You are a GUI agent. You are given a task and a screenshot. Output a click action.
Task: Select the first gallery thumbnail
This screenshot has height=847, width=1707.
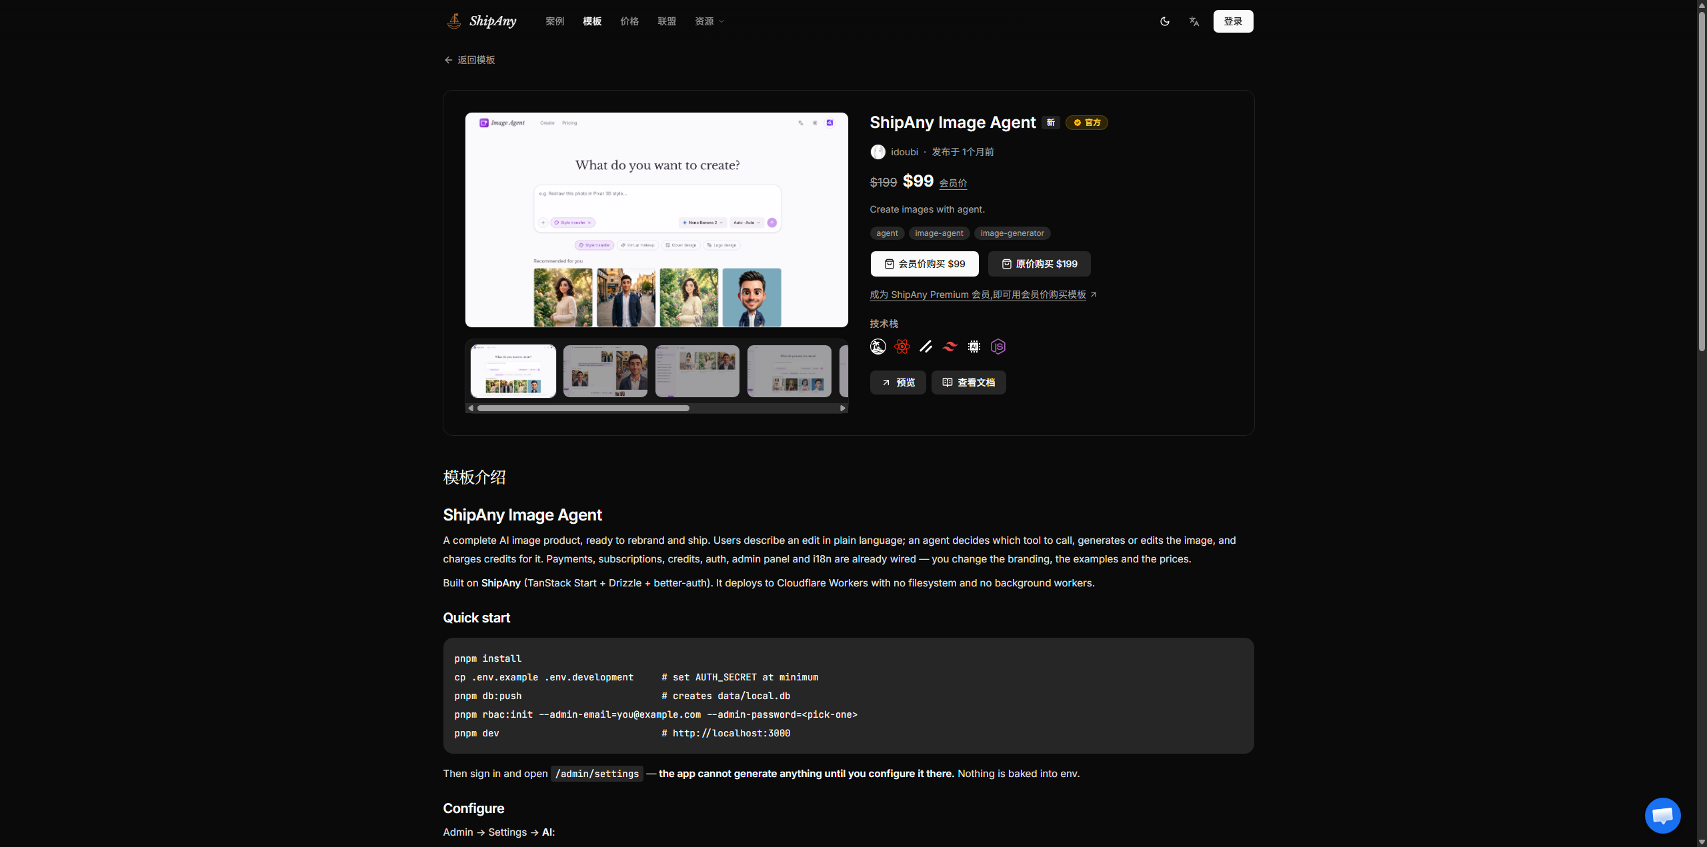(513, 371)
